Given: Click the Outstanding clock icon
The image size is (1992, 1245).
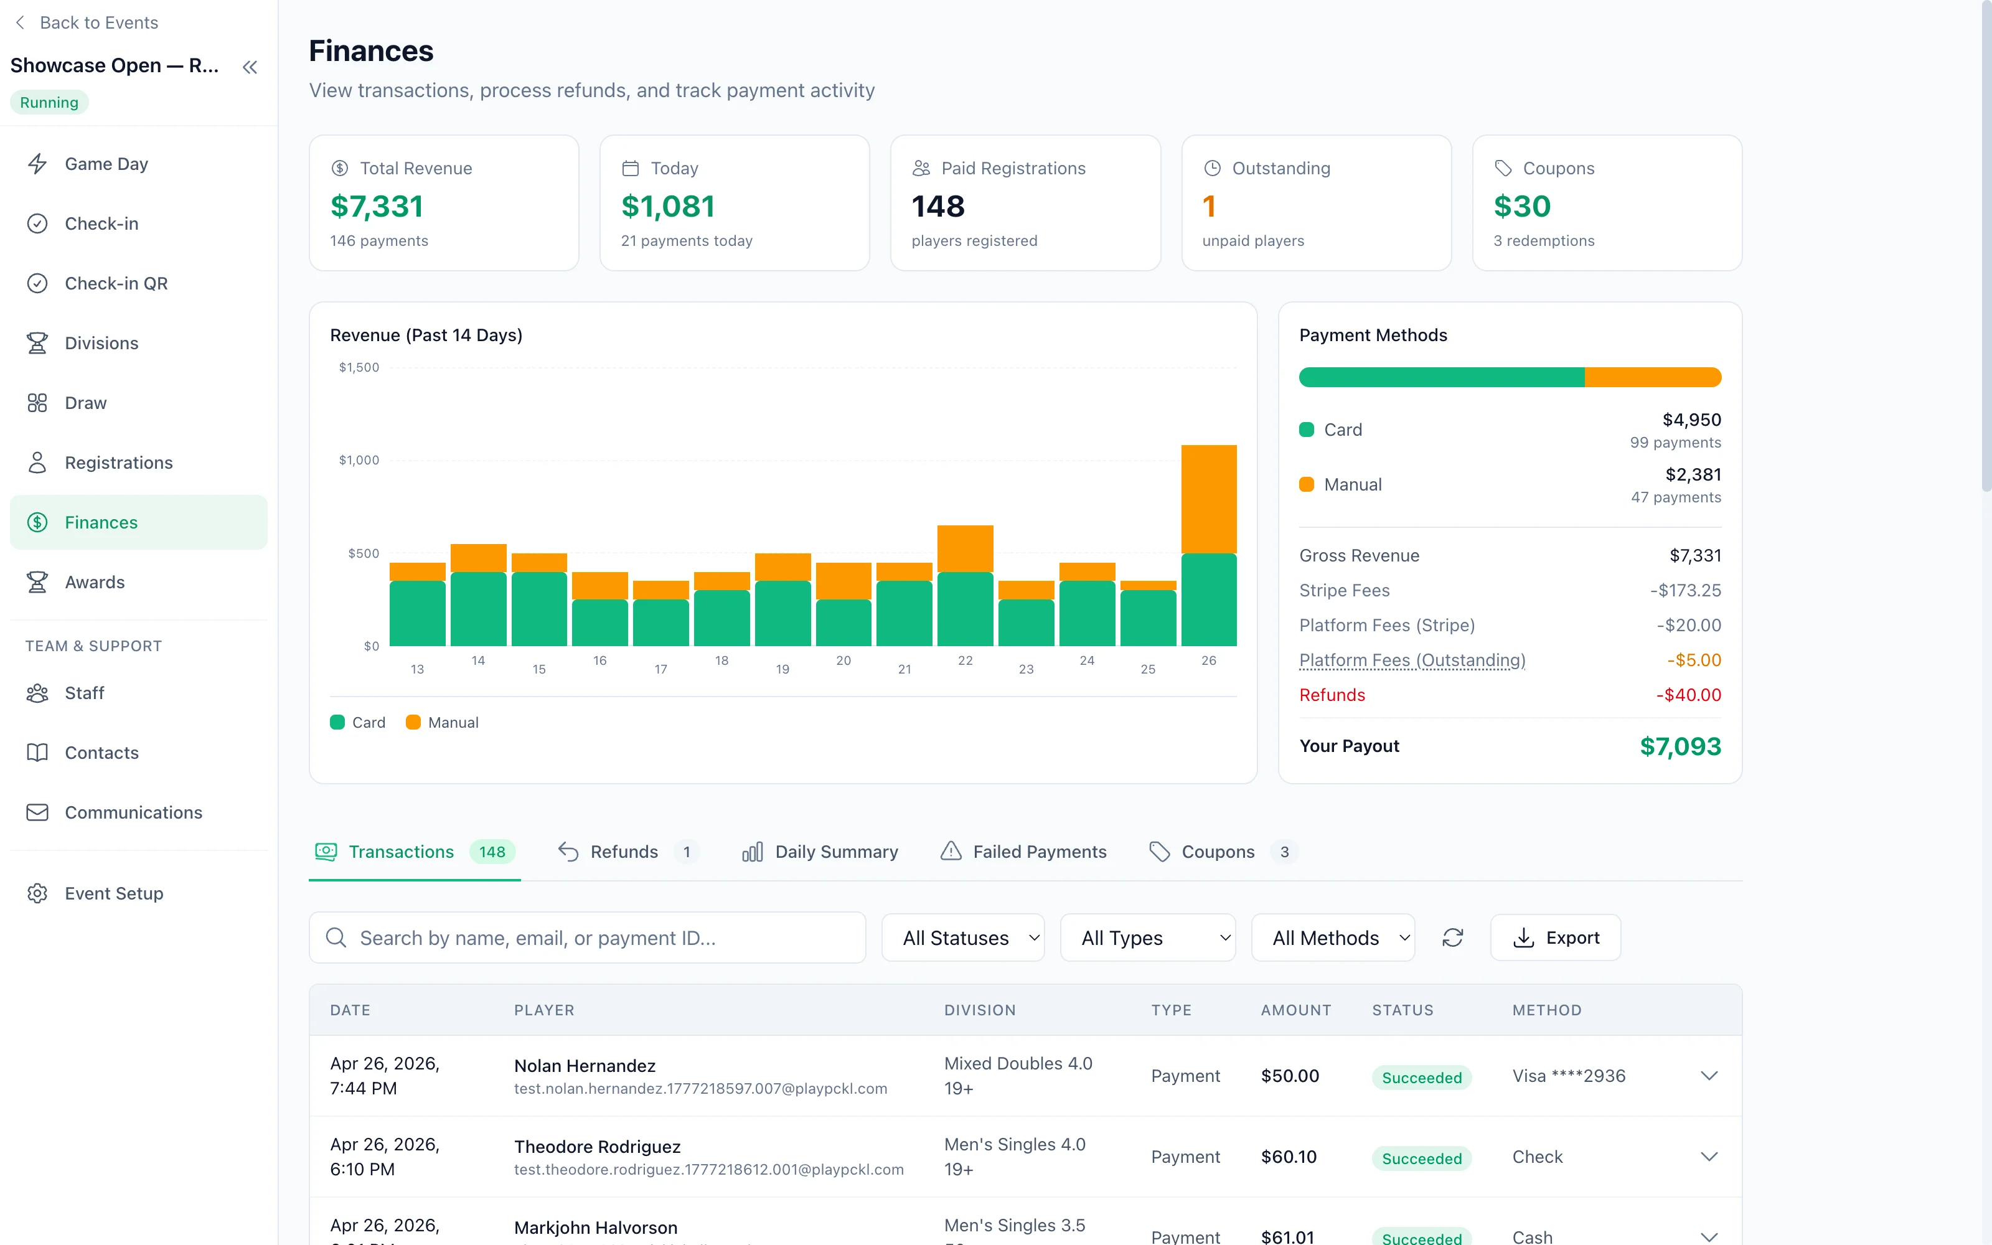Looking at the screenshot, I should click(1213, 168).
